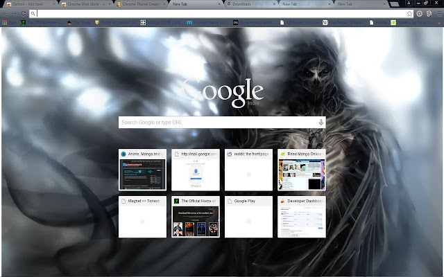Close the Downloads tab
This screenshot has width=444, height=277.
pyautogui.click(x=274, y=4)
